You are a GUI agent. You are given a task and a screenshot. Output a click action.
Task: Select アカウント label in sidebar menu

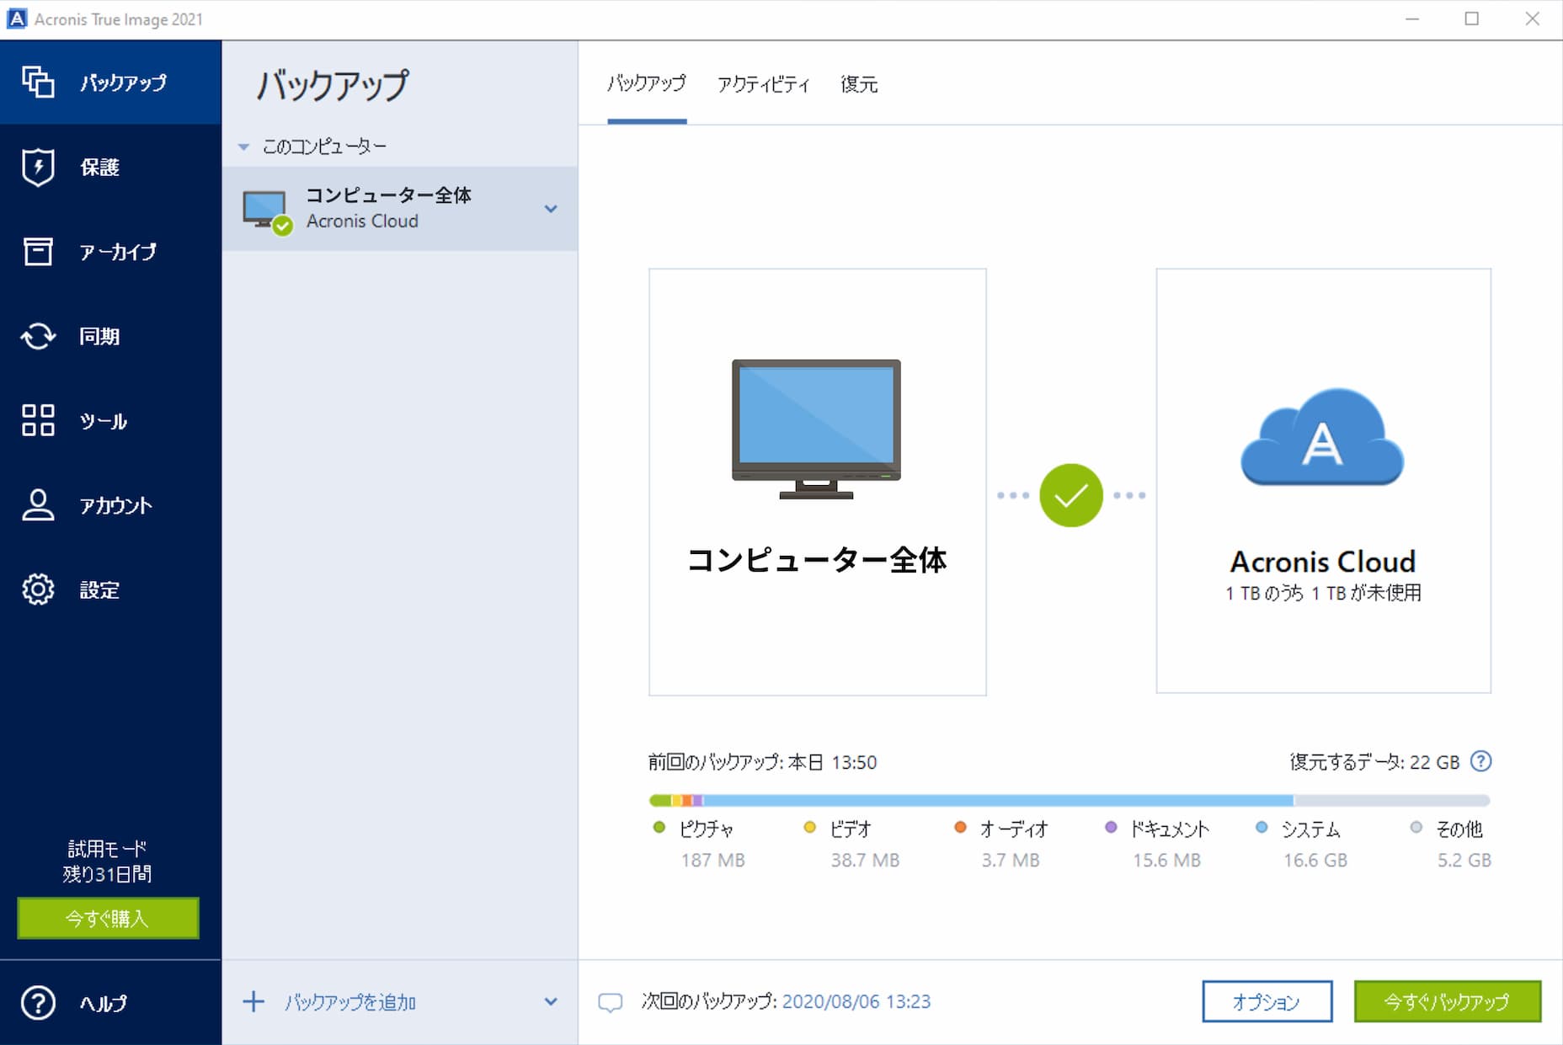(115, 505)
